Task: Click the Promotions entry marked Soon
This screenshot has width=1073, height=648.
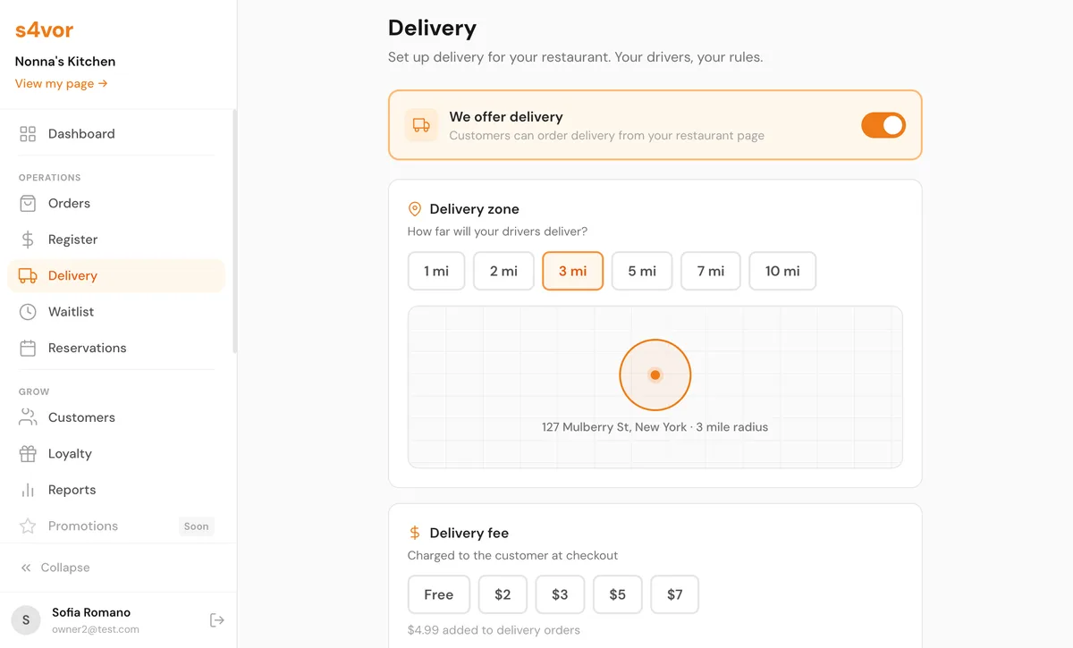Action: (x=82, y=526)
